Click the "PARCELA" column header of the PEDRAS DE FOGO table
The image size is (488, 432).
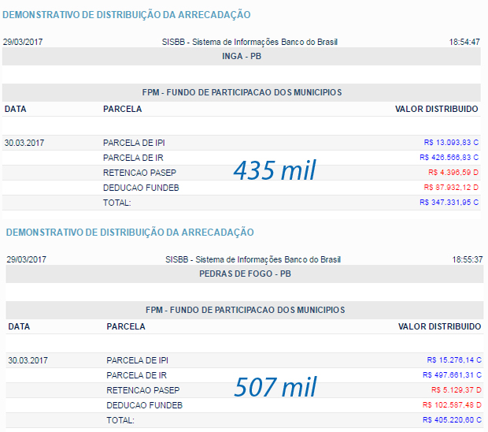click(126, 326)
